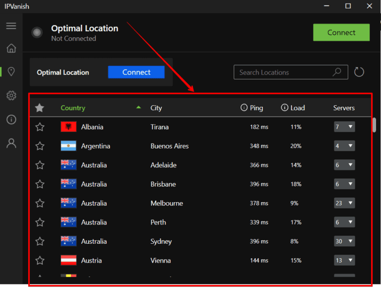Open Sydney servers dropdown showing 30
This screenshot has height=288, width=381.
[344, 241]
